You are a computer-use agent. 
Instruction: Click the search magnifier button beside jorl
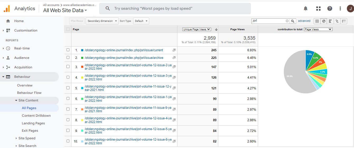click(293, 21)
